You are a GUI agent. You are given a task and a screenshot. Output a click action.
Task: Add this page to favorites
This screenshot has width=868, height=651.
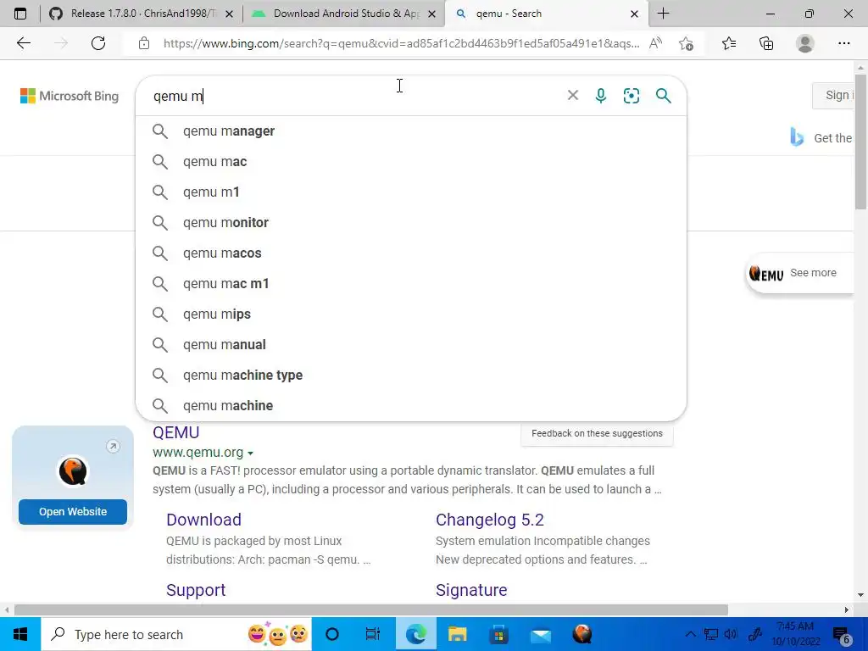coord(686,43)
